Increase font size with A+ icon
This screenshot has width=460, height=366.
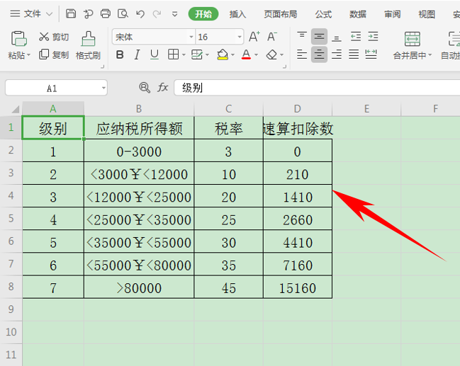click(x=254, y=37)
